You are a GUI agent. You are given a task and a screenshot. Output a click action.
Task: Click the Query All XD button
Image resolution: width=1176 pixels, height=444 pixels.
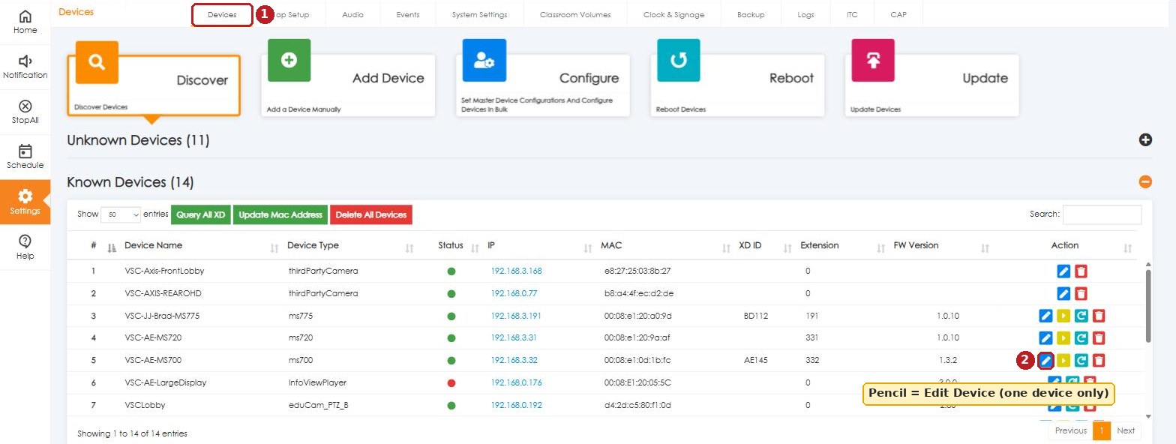[x=201, y=214]
